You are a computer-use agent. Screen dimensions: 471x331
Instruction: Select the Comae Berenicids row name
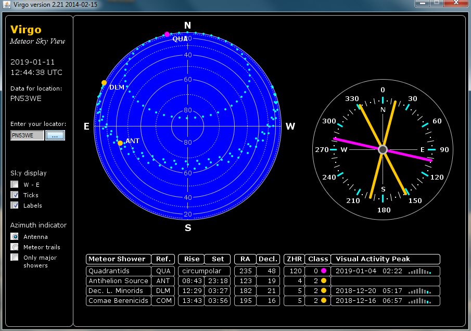(x=118, y=301)
